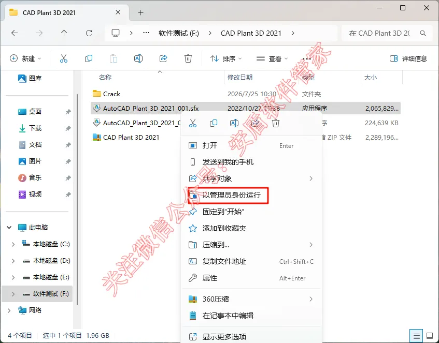The height and width of the screenshot is (343, 439).
Task: Go back with the back arrow
Action: click(15, 33)
